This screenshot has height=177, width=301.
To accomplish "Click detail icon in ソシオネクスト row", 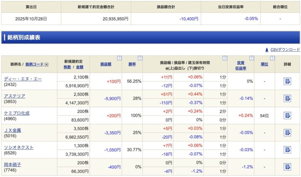I will [287, 150].
